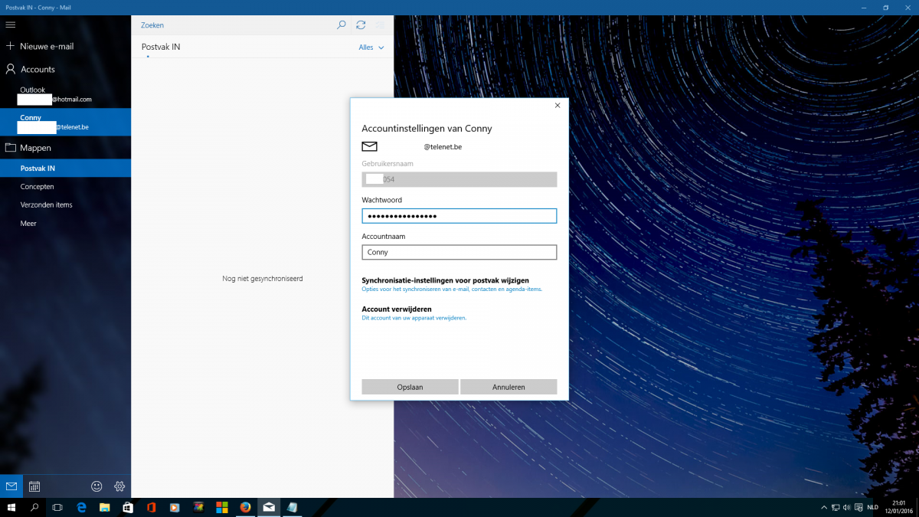The height and width of the screenshot is (517, 919).
Task: Select the Conny telenet.be account
Action: click(65, 123)
